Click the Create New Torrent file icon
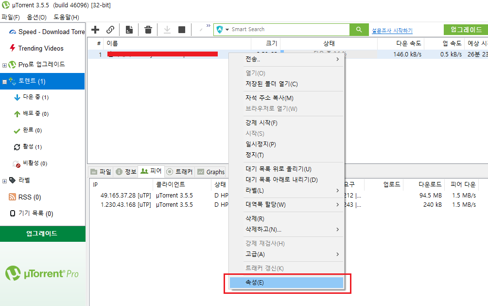The image size is (488, 306). point(129,30)
